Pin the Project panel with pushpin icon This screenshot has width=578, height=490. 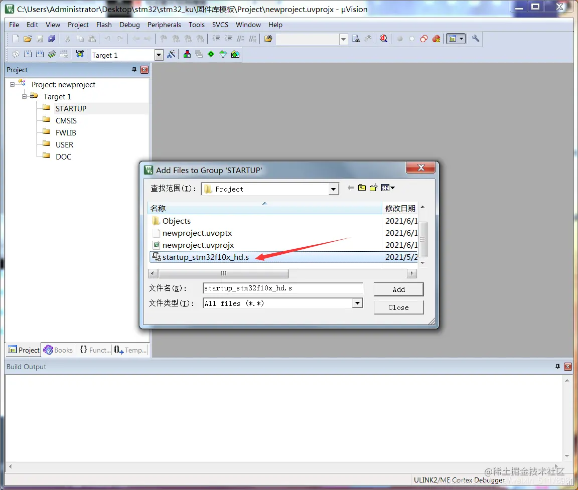(134, 70)
